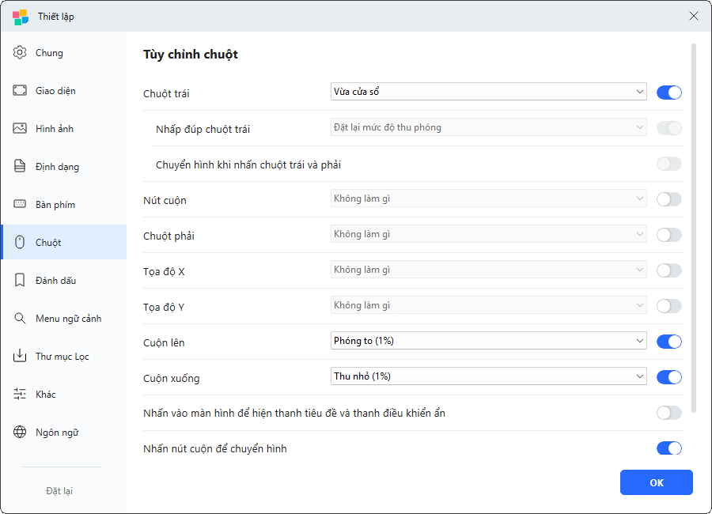This screenshot has height=514, width=712.
Task: Click the vertical scrollbar in settings panel
Action: [x=694, y=229]
